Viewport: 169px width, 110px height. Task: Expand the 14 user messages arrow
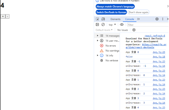pyautogui.click(x=97, y=41)
